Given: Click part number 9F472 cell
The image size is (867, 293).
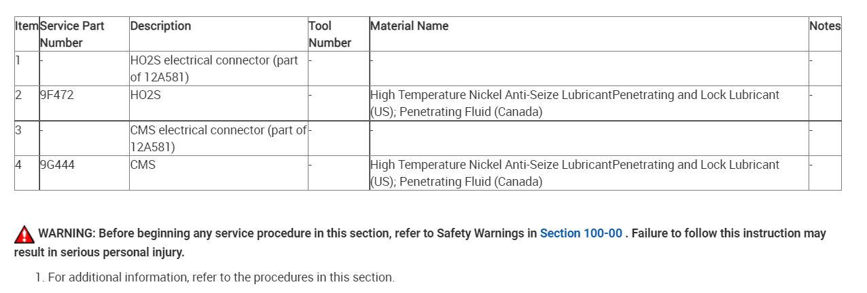Looking at the screenshot, I should click(x=57, y=95).
